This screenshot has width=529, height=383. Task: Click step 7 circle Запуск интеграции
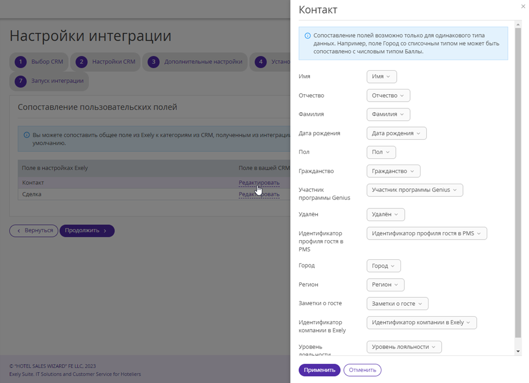point(21,81)
